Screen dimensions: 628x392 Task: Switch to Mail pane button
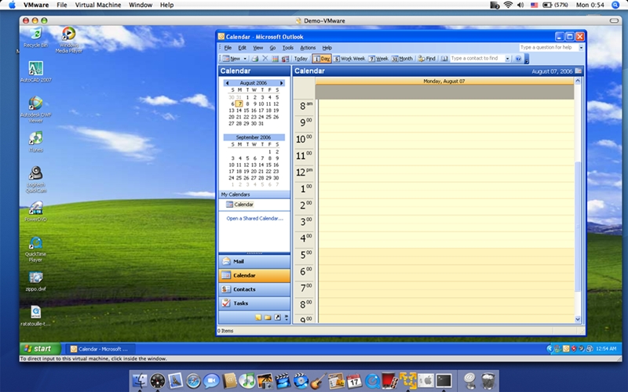(254, 261)
